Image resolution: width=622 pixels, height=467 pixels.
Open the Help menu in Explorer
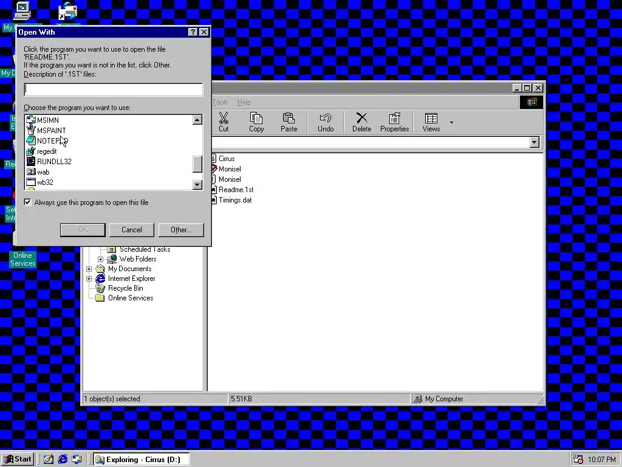(x=244, y=102)
